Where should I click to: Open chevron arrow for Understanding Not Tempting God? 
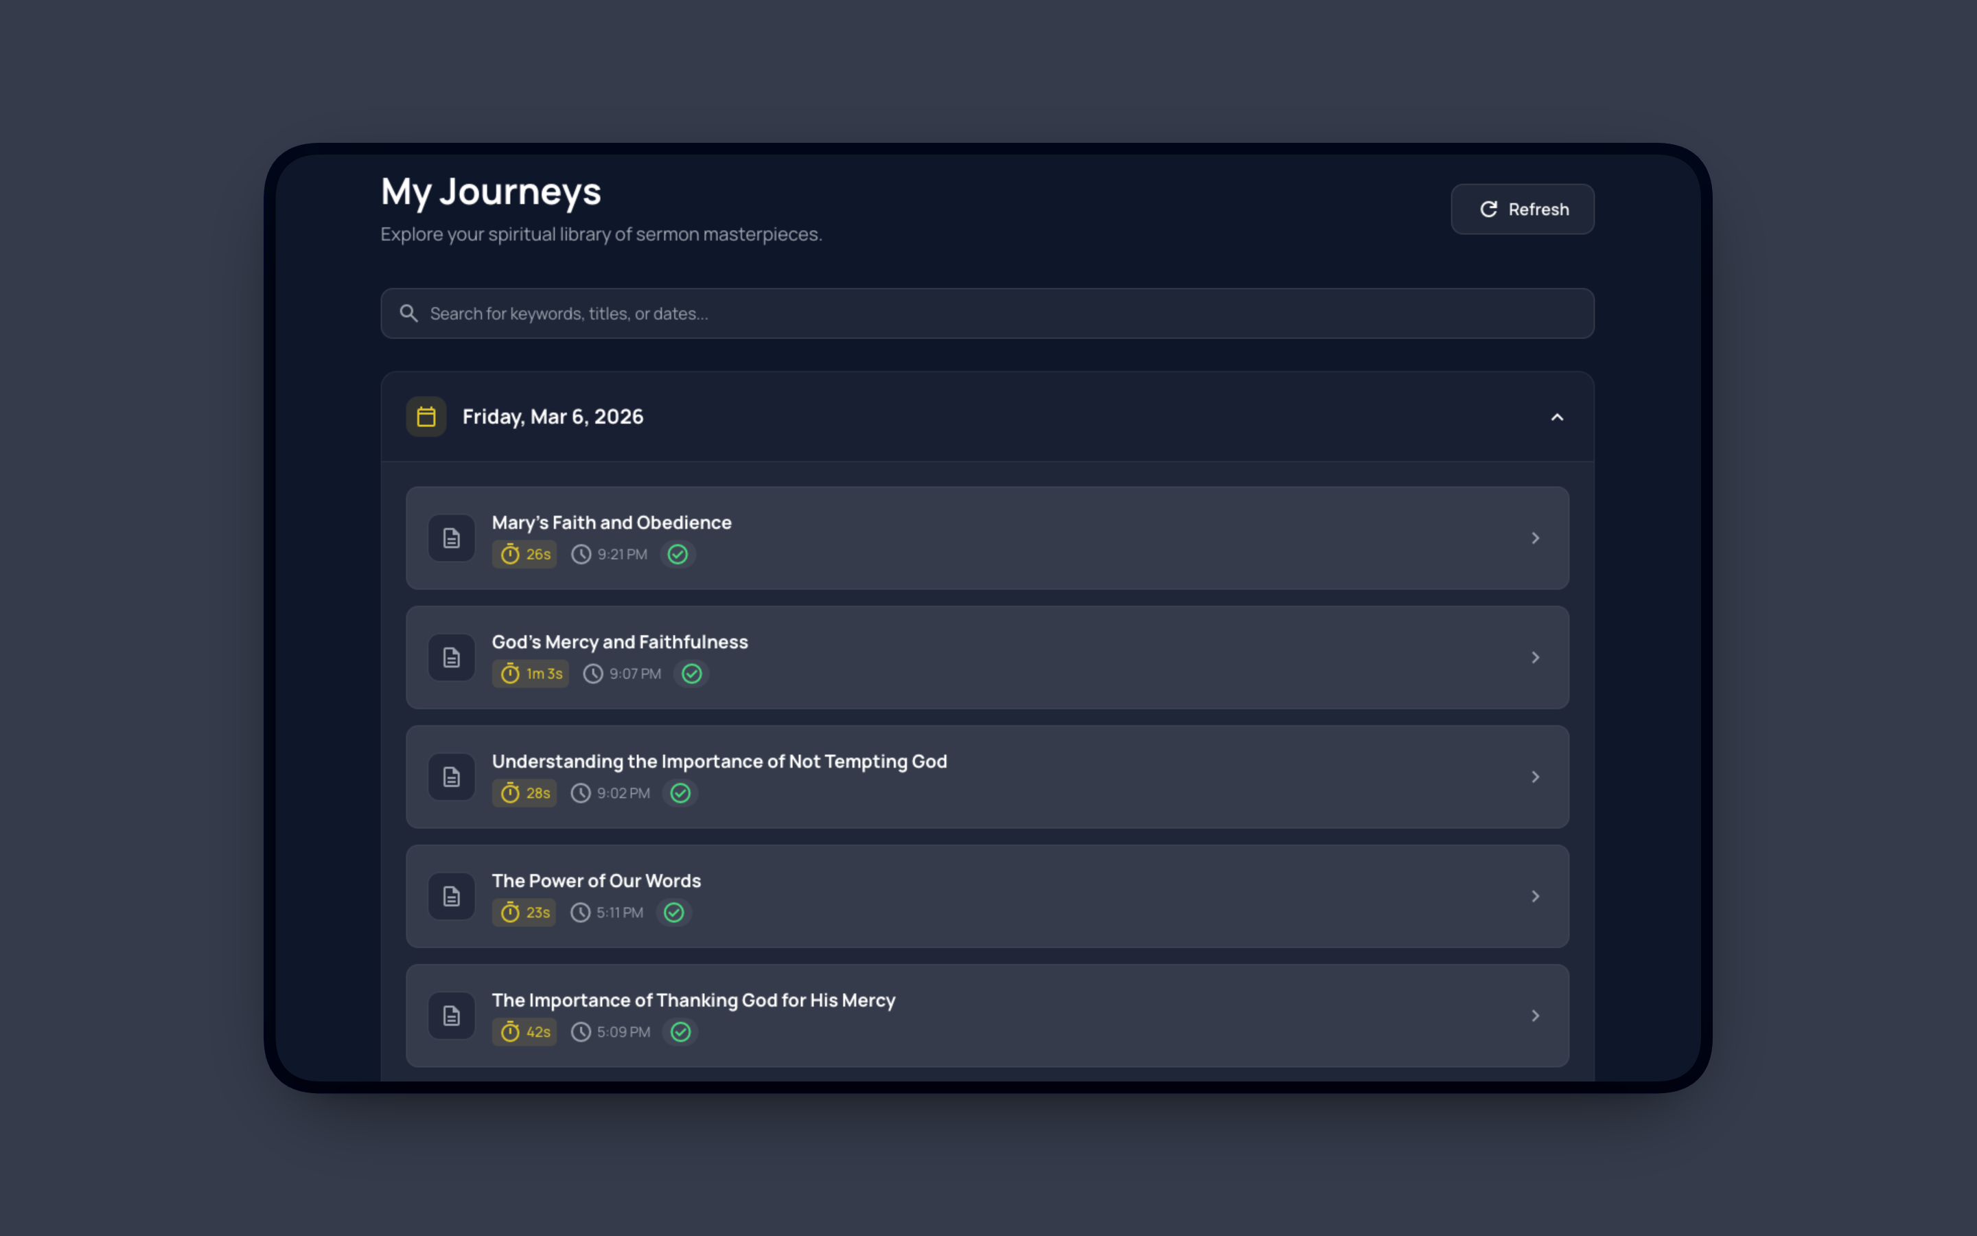click(1535, 777)
